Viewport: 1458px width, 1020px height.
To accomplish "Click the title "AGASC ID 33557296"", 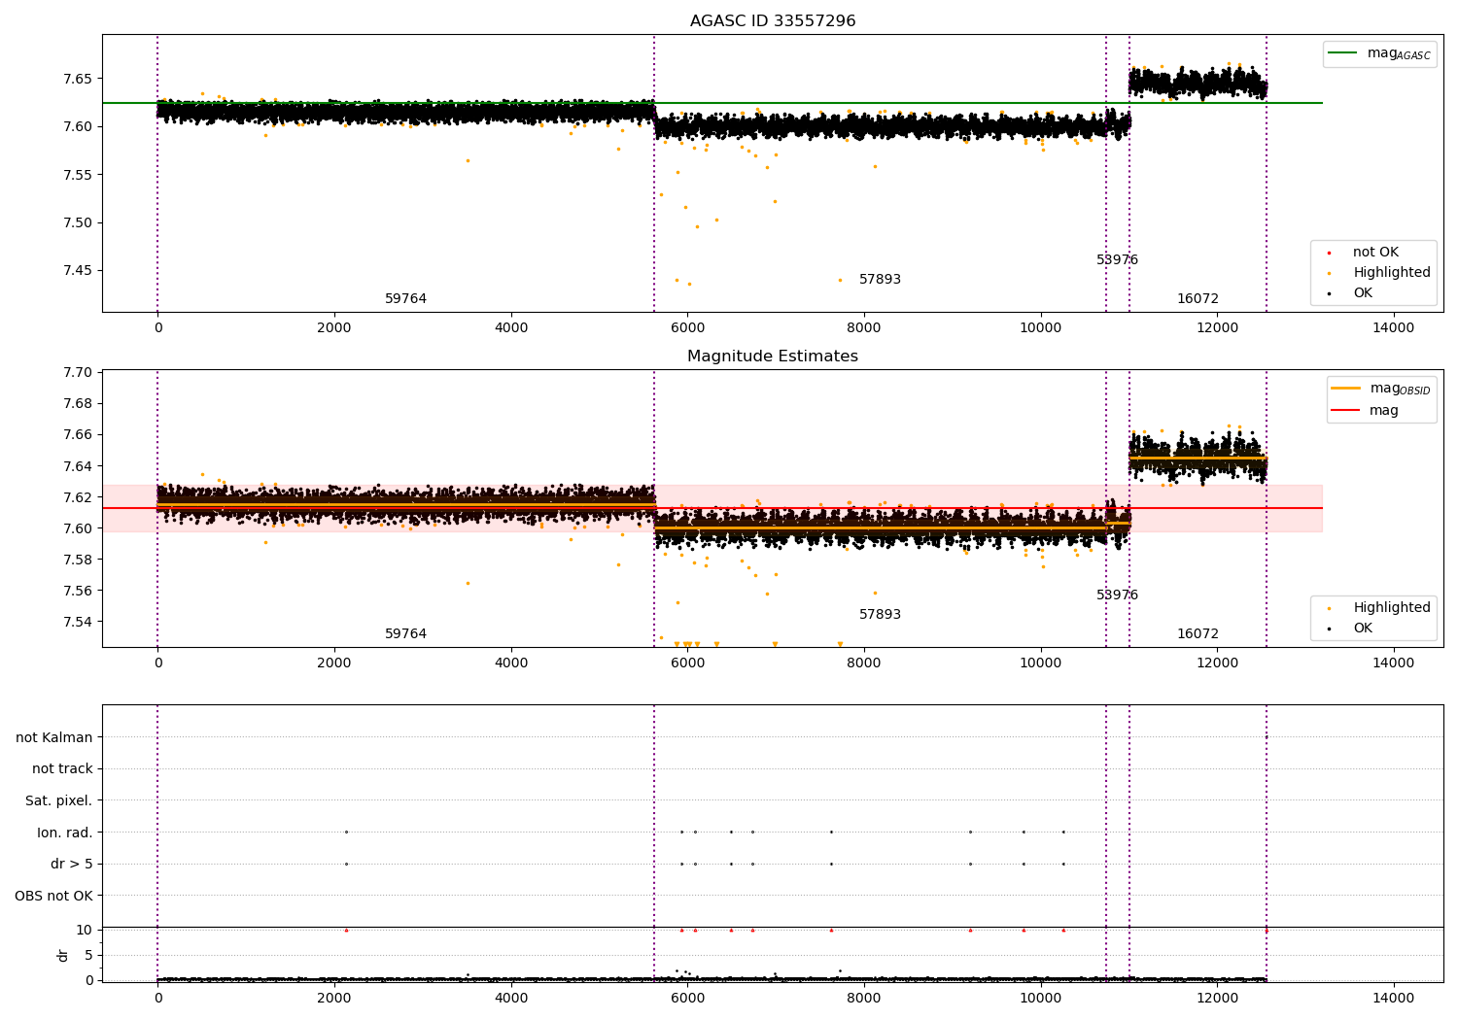I will pyautogui.click(x=773, y=21).
